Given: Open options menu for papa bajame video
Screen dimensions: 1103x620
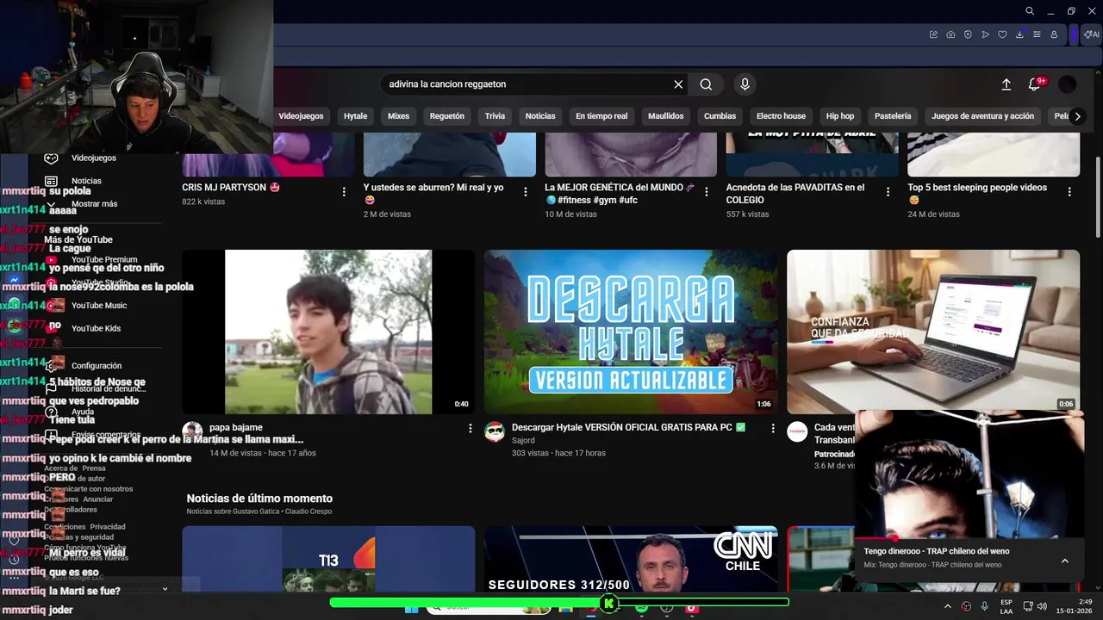Looking at the screenshot, I should click(470, 428).
